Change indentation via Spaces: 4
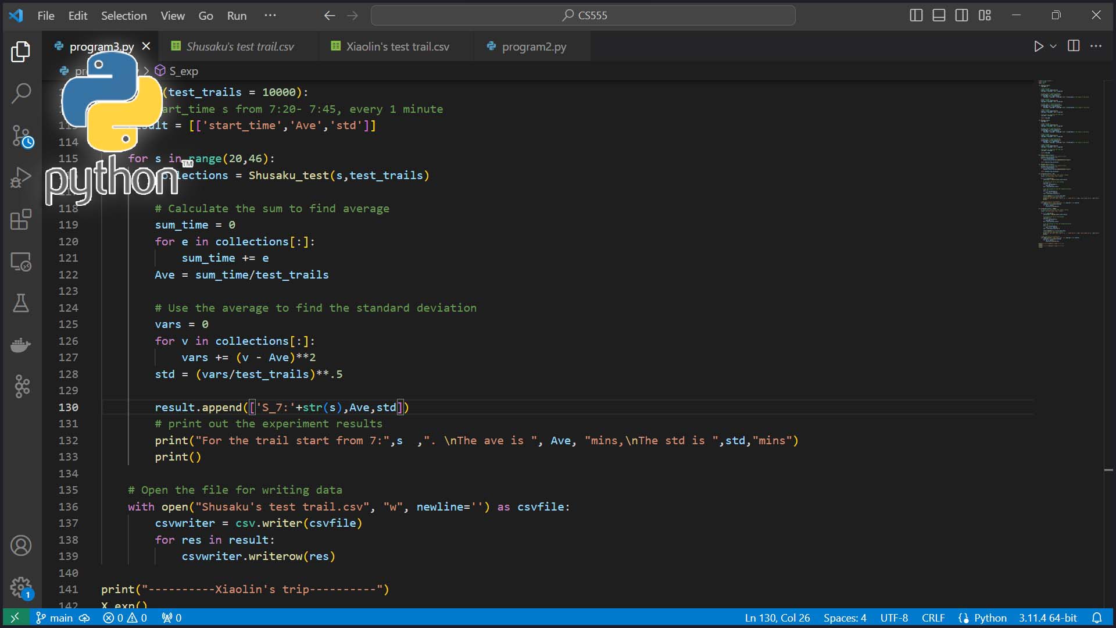Viewport: 1116px width, 628px height. pyautogui.click(x=845, y=618)
